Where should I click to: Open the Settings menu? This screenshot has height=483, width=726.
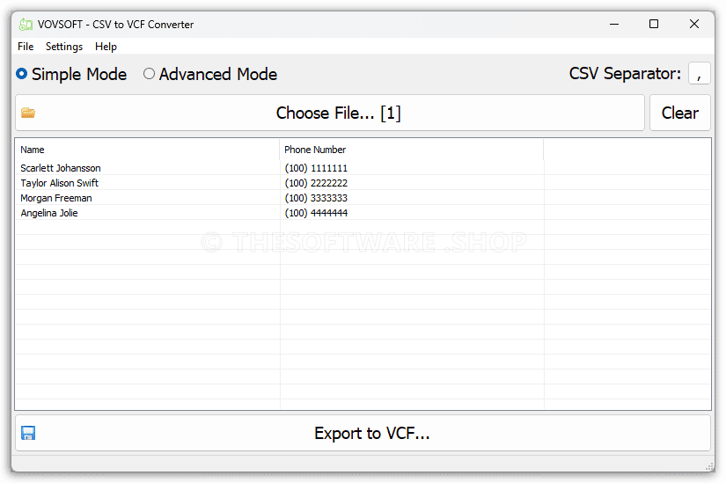click(x=64, y=47)
